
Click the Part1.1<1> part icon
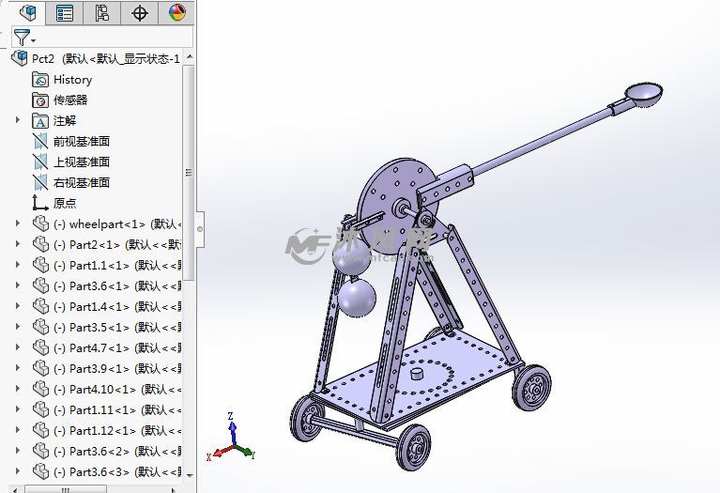(41, 265)
